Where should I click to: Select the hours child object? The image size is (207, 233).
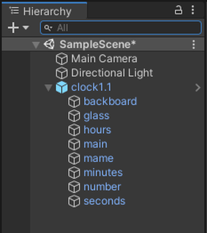(97, 130)
